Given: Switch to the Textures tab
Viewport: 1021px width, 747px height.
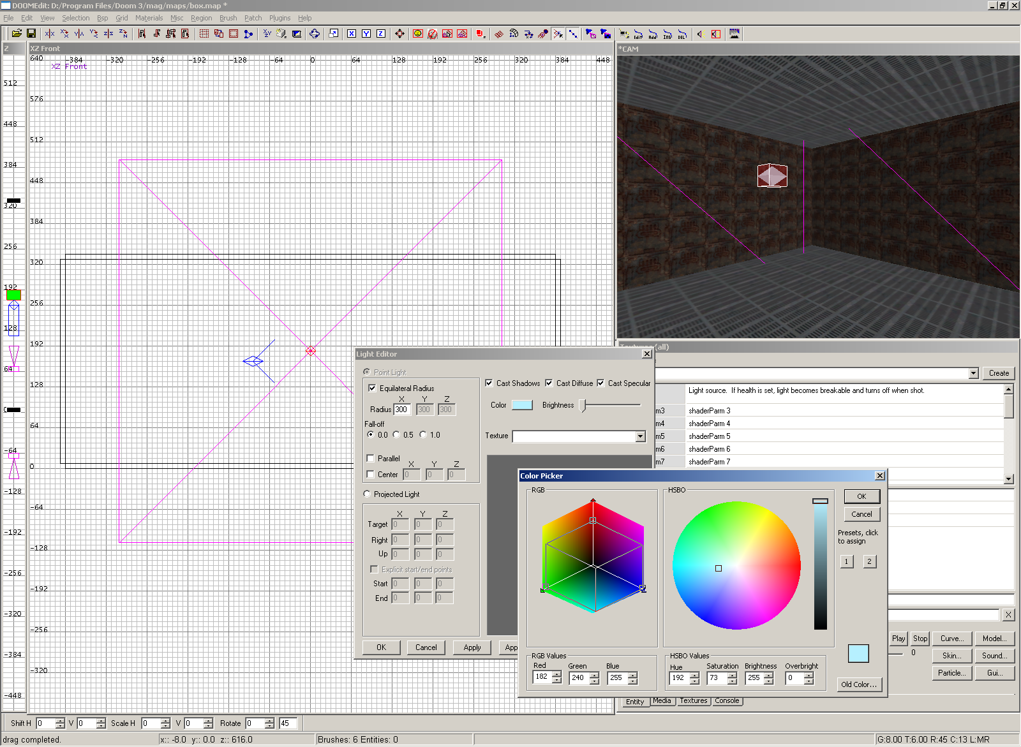Looking at the screenshot, I should coord(693,700).
